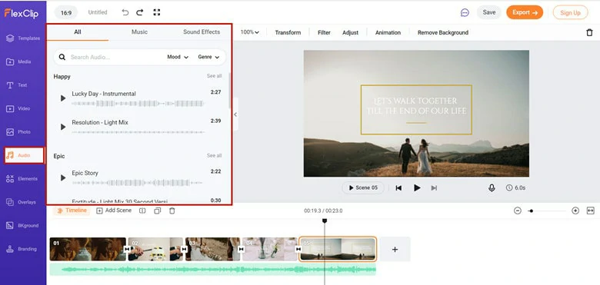Click Add Scene button

click(114, 210)
